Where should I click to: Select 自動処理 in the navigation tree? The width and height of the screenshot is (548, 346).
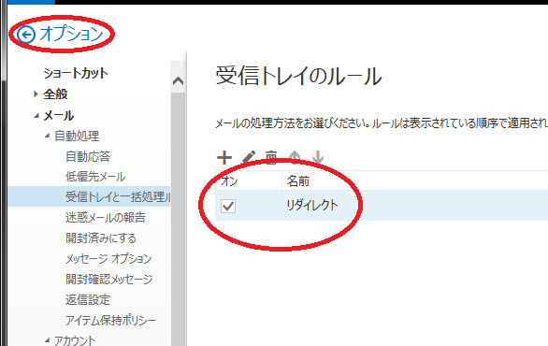(x=77, y=136)
